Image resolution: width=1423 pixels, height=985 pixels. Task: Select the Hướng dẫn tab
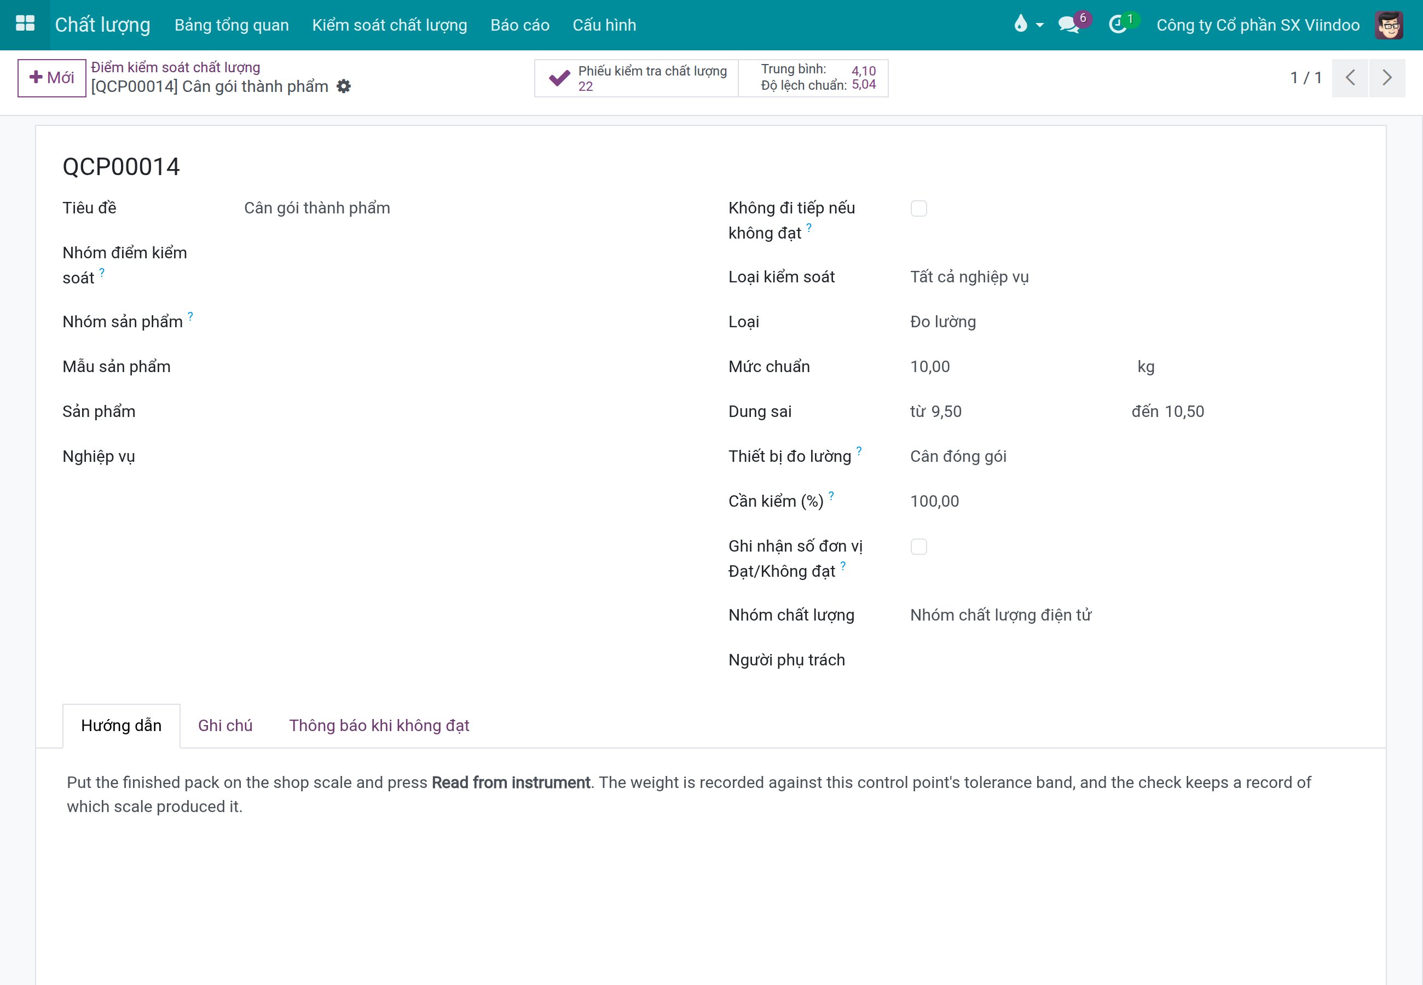point(121,726)
